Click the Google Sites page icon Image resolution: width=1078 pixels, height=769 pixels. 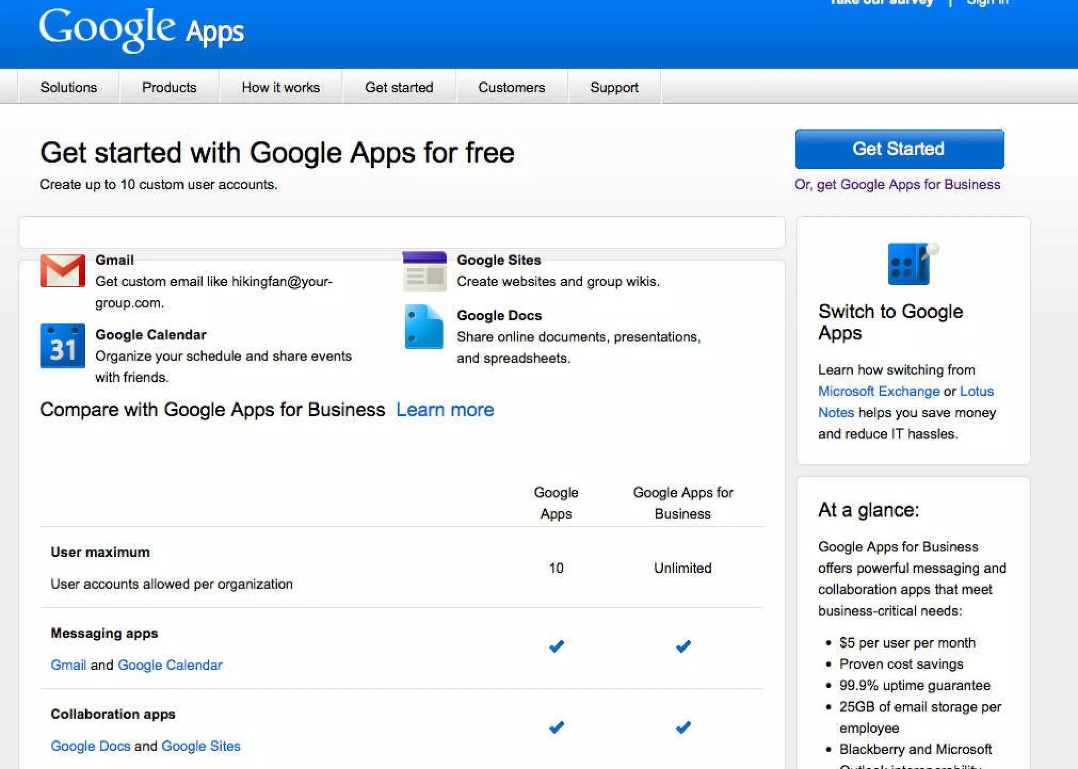[425, 271]
